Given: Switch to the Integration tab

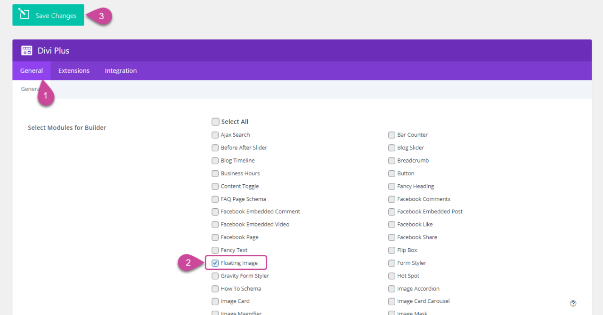Looking at the screenshot, I should pos(121,71).
